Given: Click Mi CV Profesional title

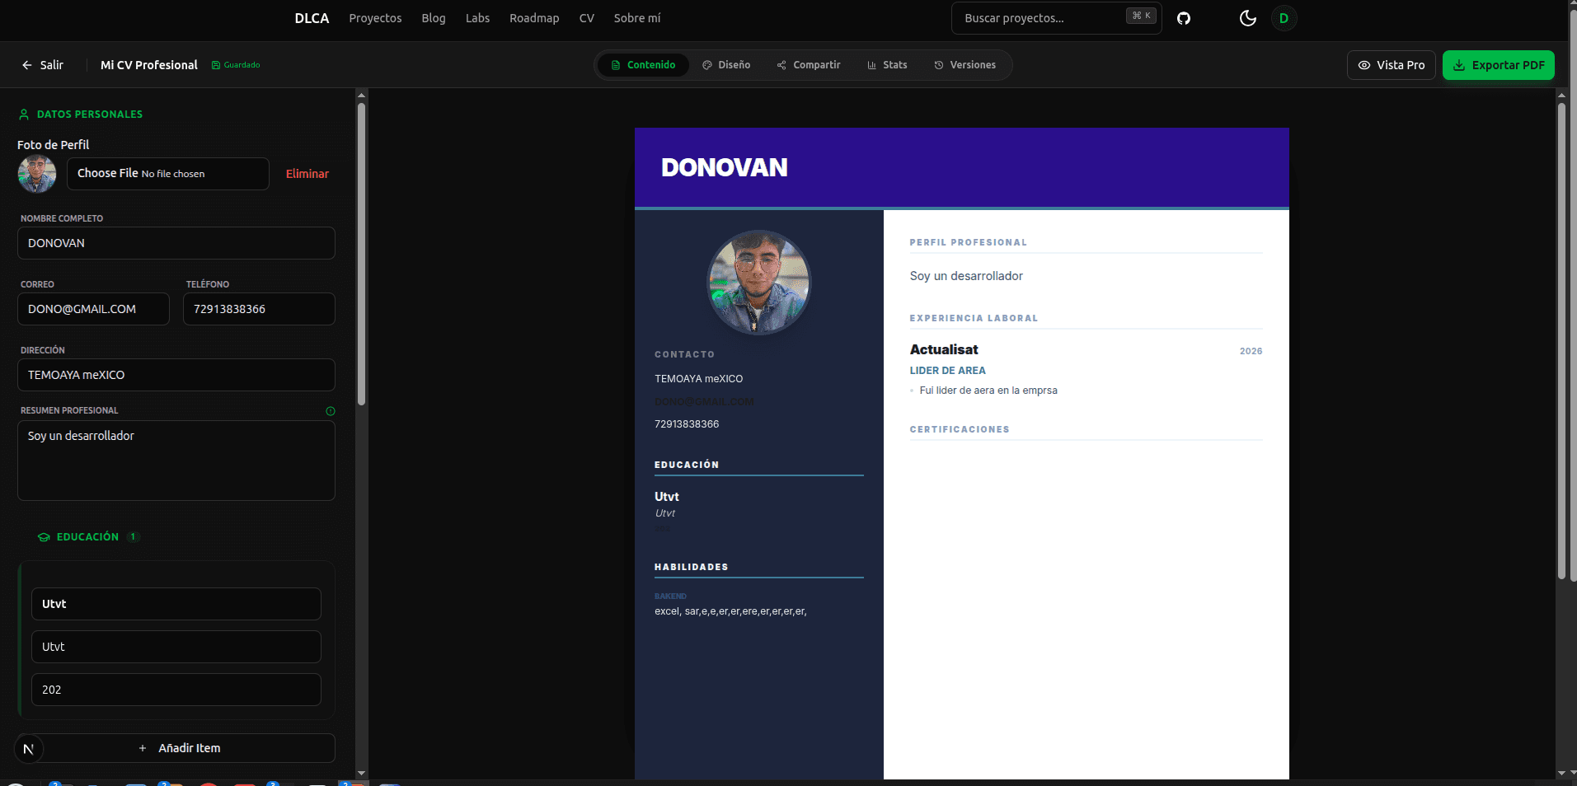Looking at the screenshot, I should pyautogui.click(x=149, y=65).
